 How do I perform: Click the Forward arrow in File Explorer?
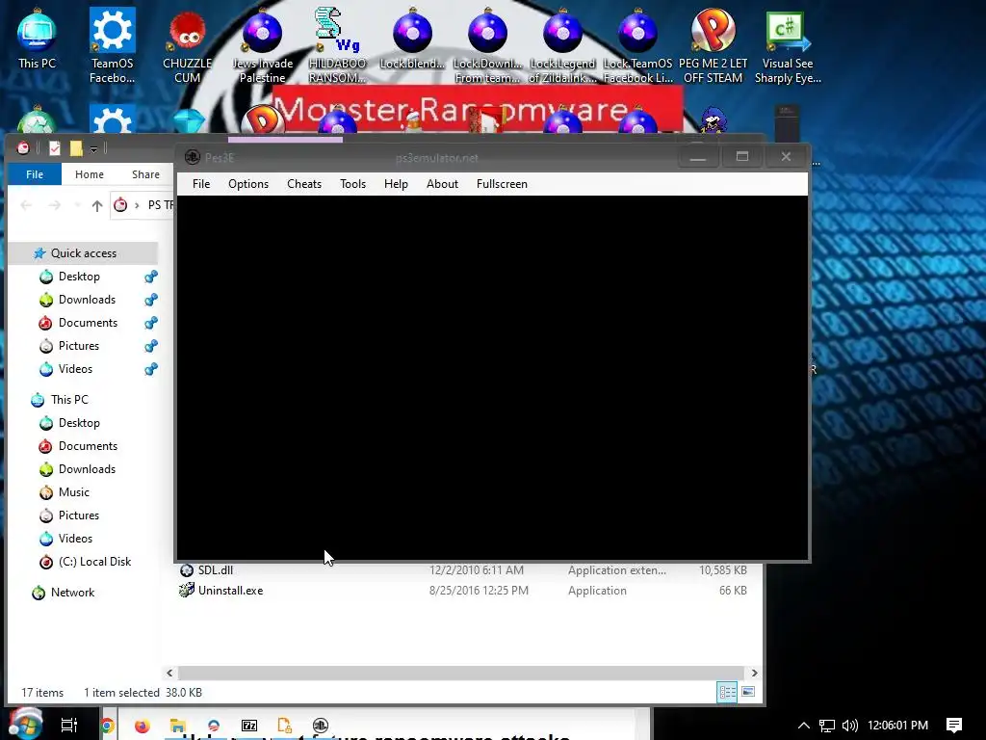pos(55,205)
